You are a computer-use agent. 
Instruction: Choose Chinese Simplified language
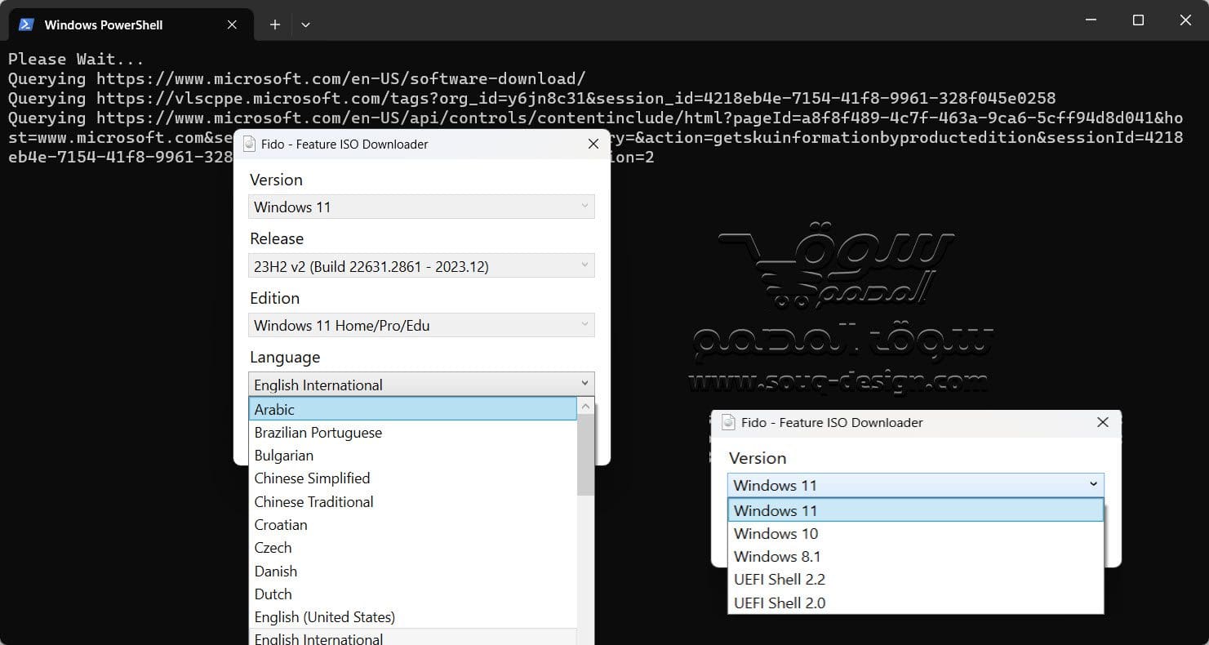412,478
